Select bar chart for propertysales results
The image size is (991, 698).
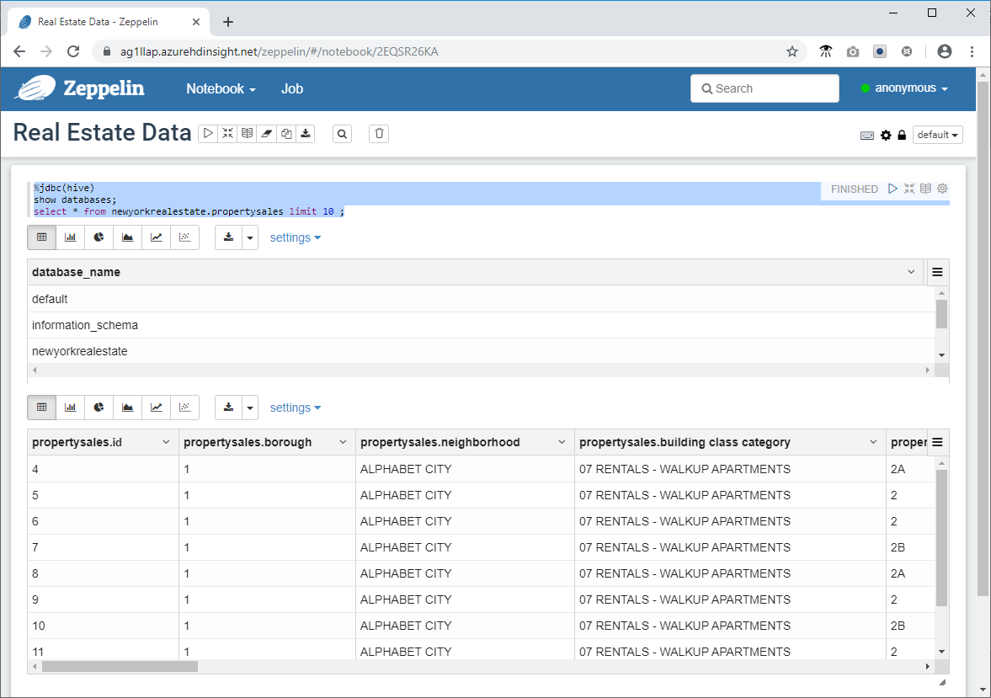tap(70, 408)
